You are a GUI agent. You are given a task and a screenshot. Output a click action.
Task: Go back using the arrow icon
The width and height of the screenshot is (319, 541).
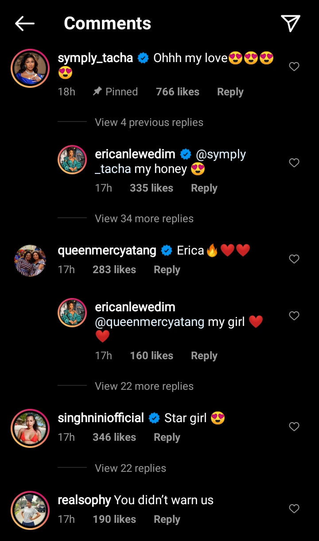click(x=25, y=24)
